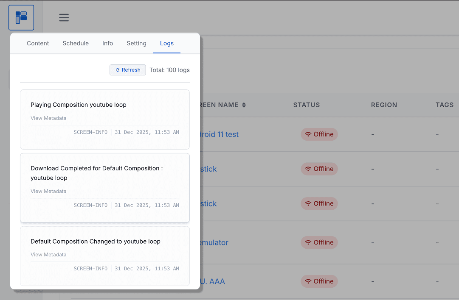
Task: Open the Setting tab
Action: coord(136,43)
